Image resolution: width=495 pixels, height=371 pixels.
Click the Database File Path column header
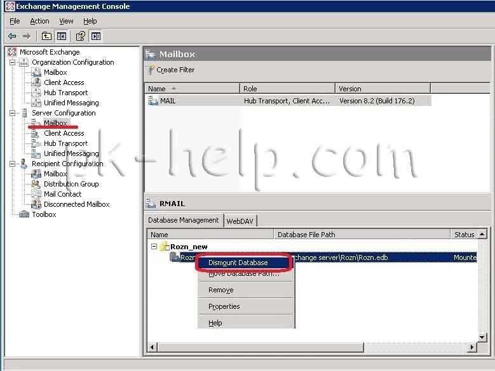click(362, 235)
